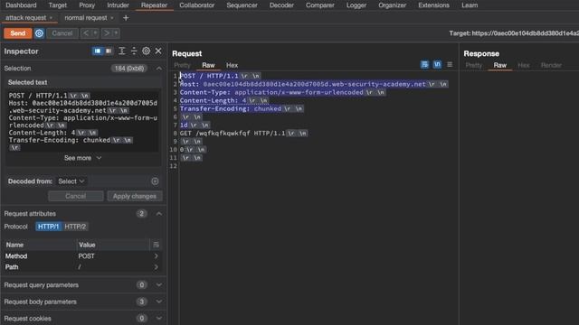Switch to the Proxy tab
This screenshot has height=325, width=579.
(87, 5)
